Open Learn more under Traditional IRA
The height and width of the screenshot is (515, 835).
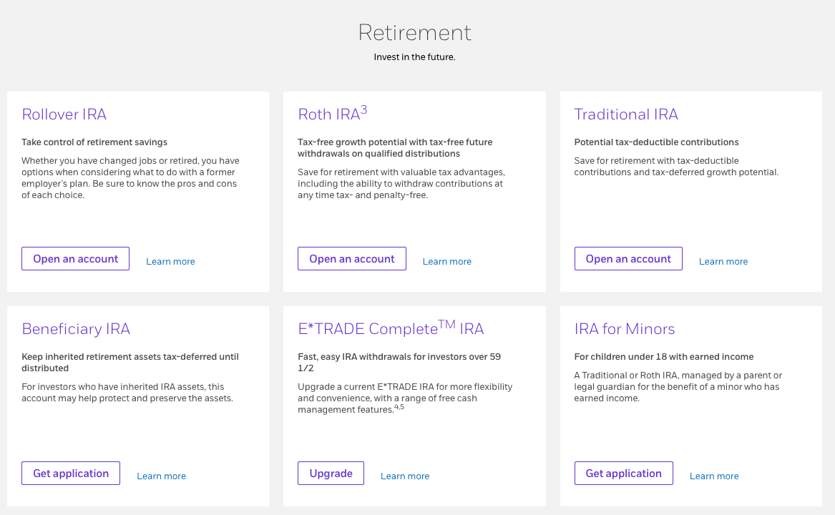(723, 261)
